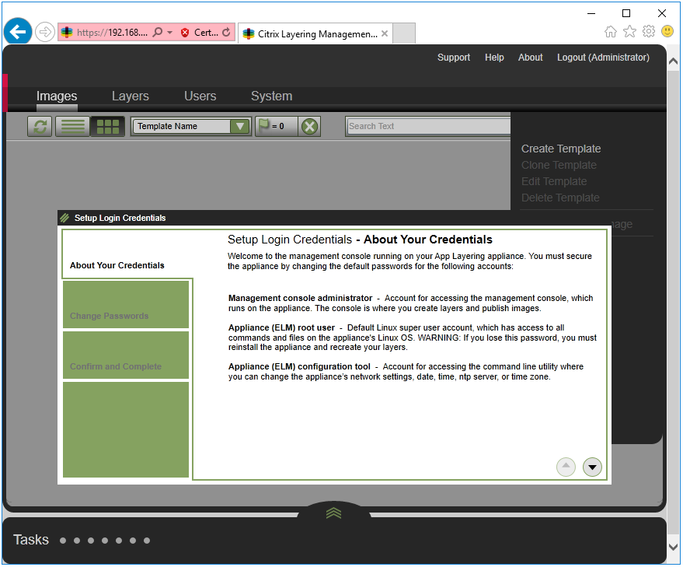
Task: Choose Create Template from the action menu
Action: 561,148
